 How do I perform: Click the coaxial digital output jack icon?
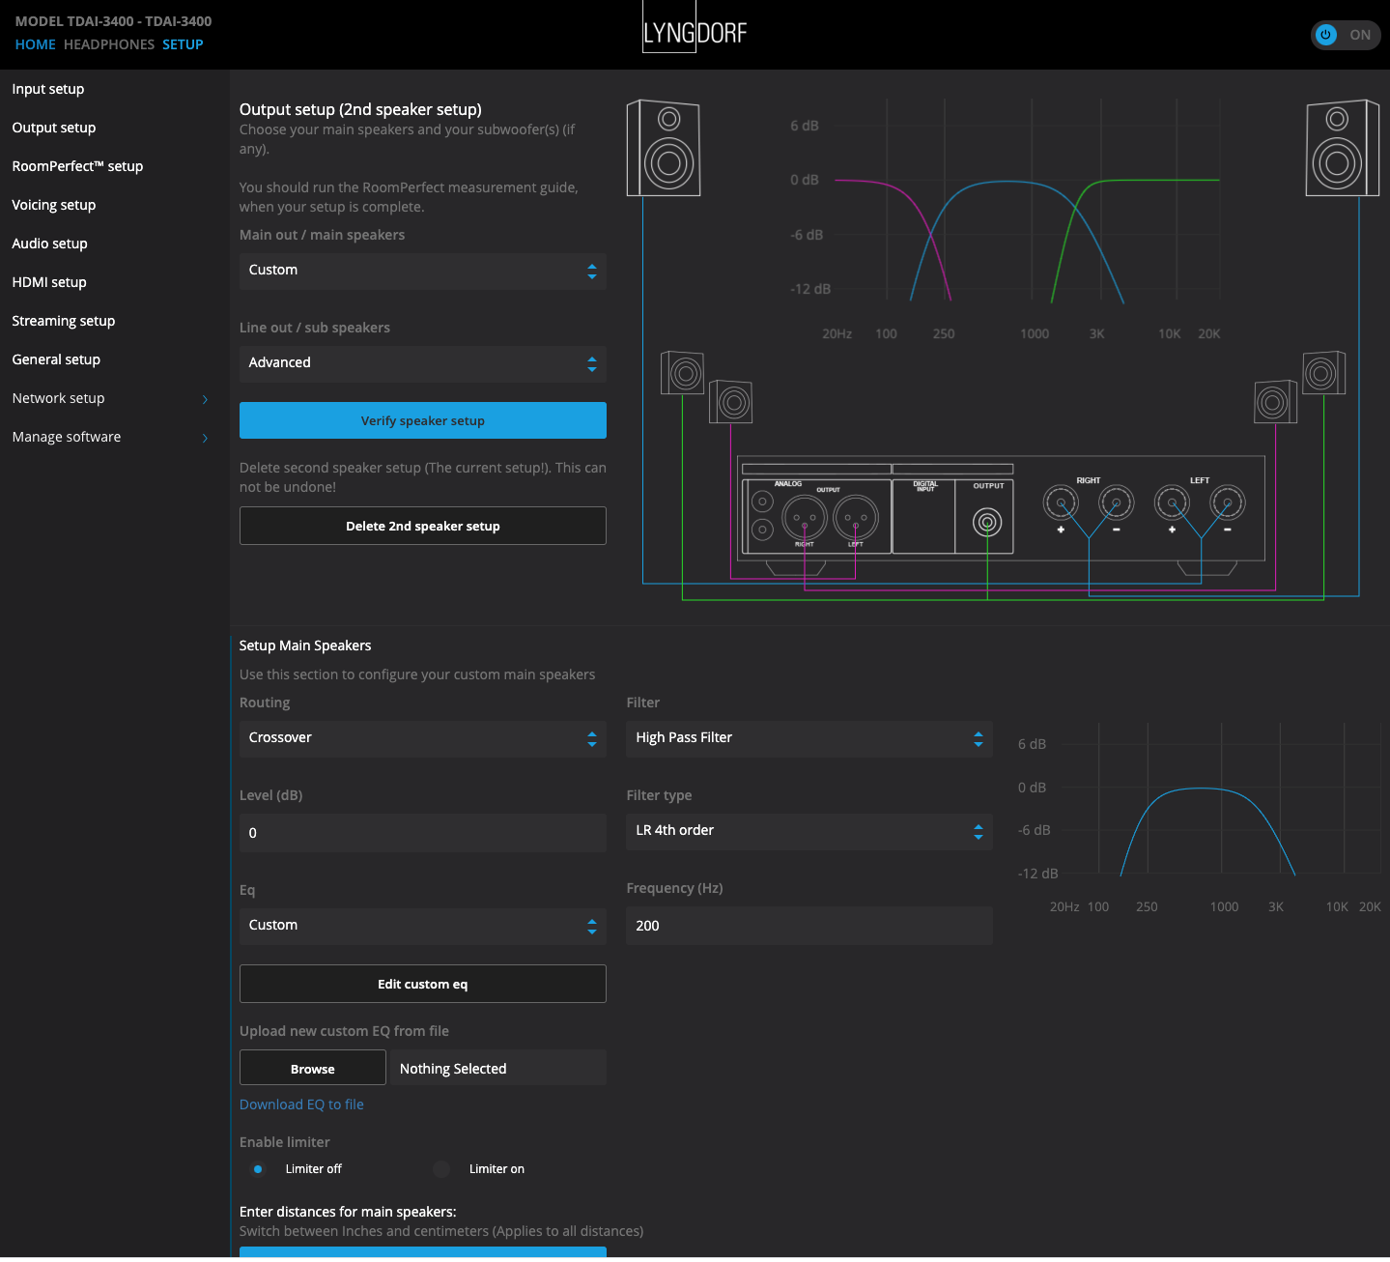pyautogui.click(x=986, y=523)
